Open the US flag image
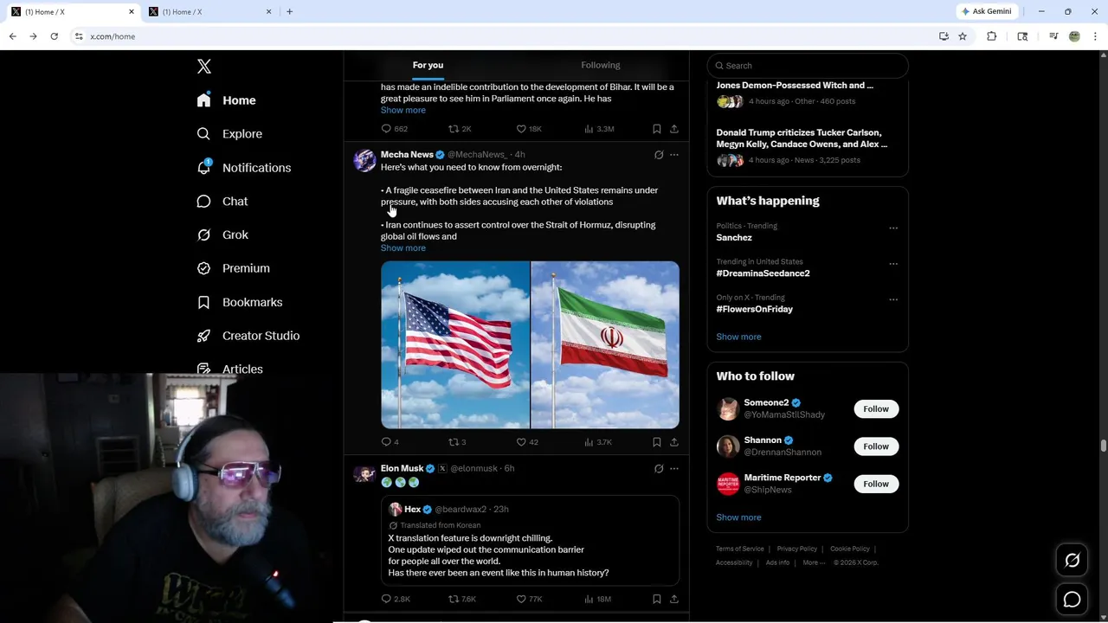The height and width of the screenshot is (623, 1108). [x=455, y=345]
